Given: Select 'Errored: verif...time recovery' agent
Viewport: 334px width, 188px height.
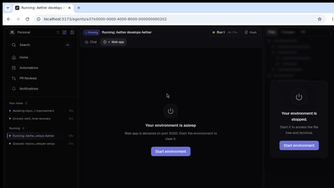Looking at the screenshot, I should click(41, 119).
